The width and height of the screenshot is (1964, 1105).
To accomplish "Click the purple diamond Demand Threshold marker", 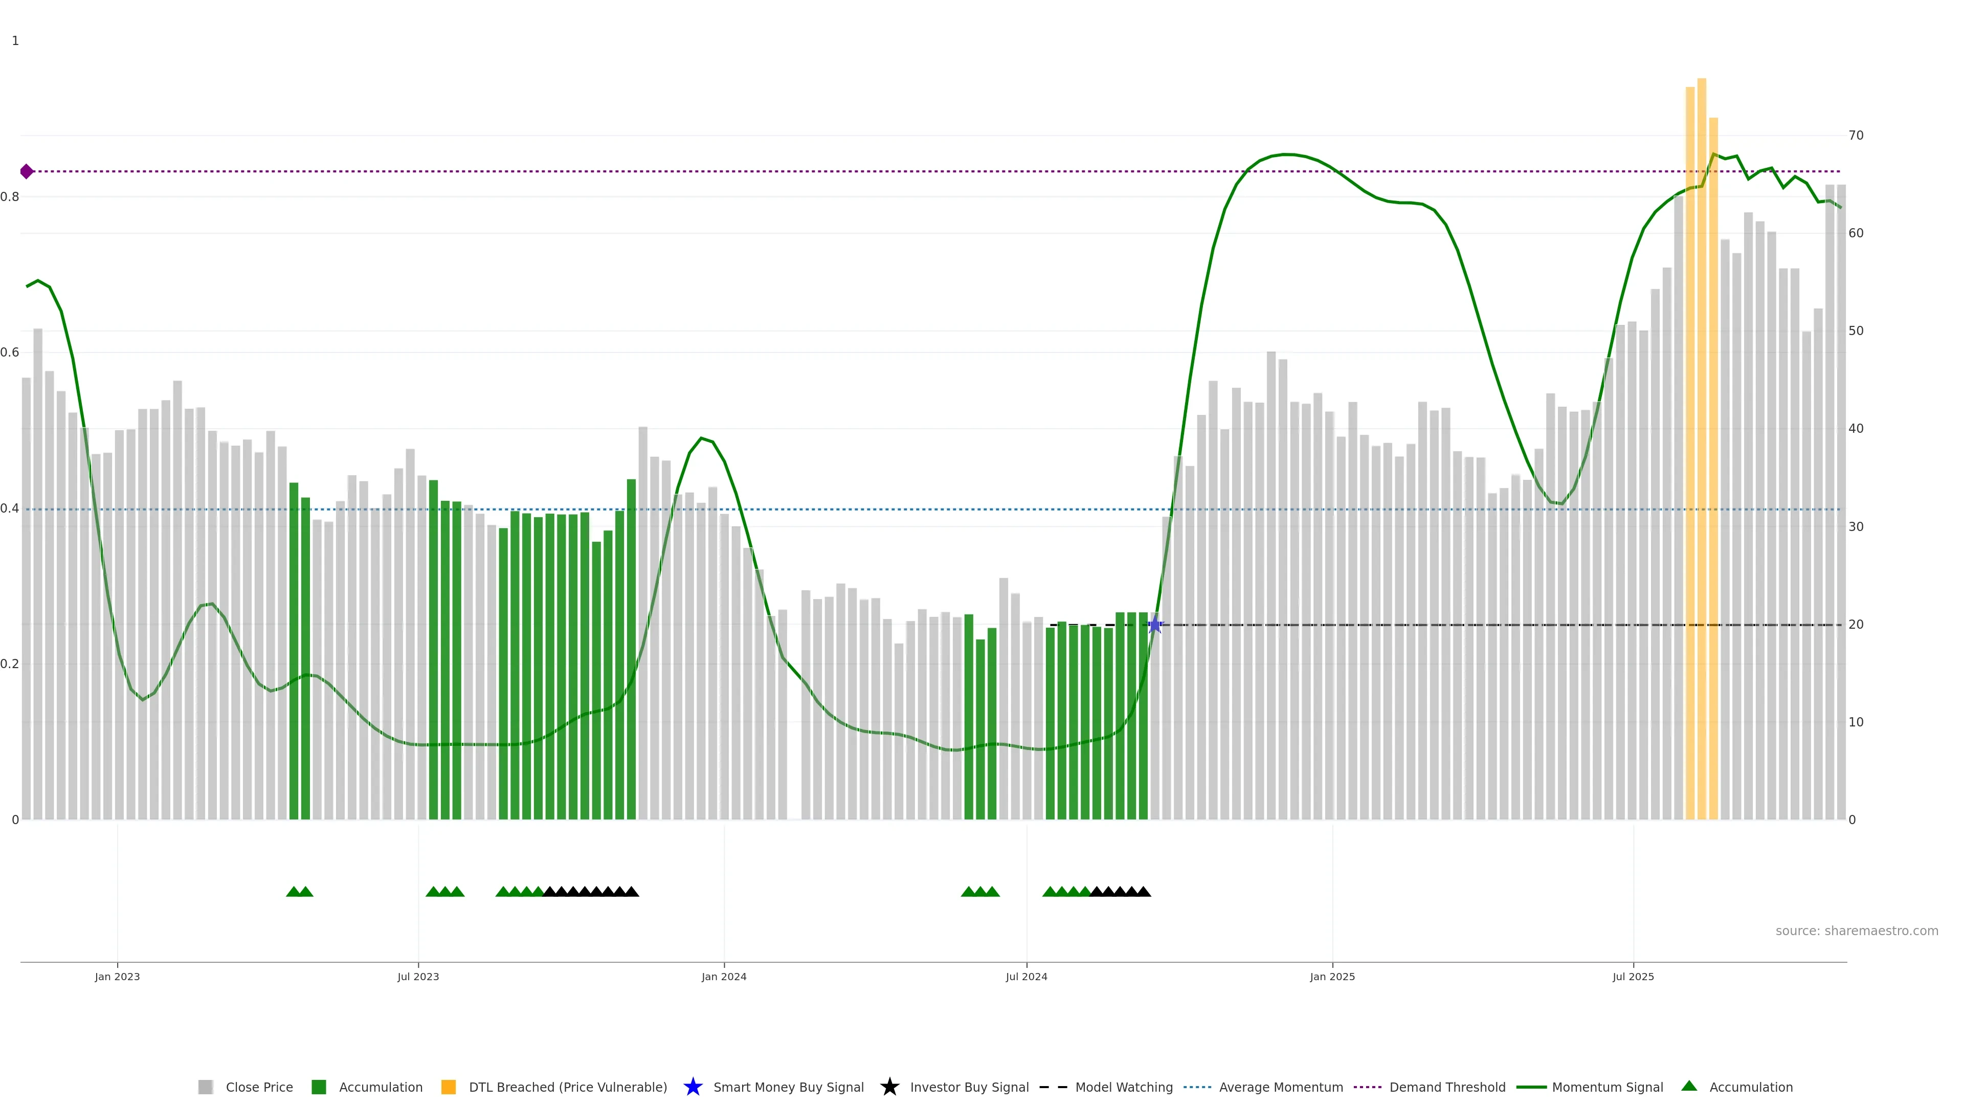I will pos(27,171).
